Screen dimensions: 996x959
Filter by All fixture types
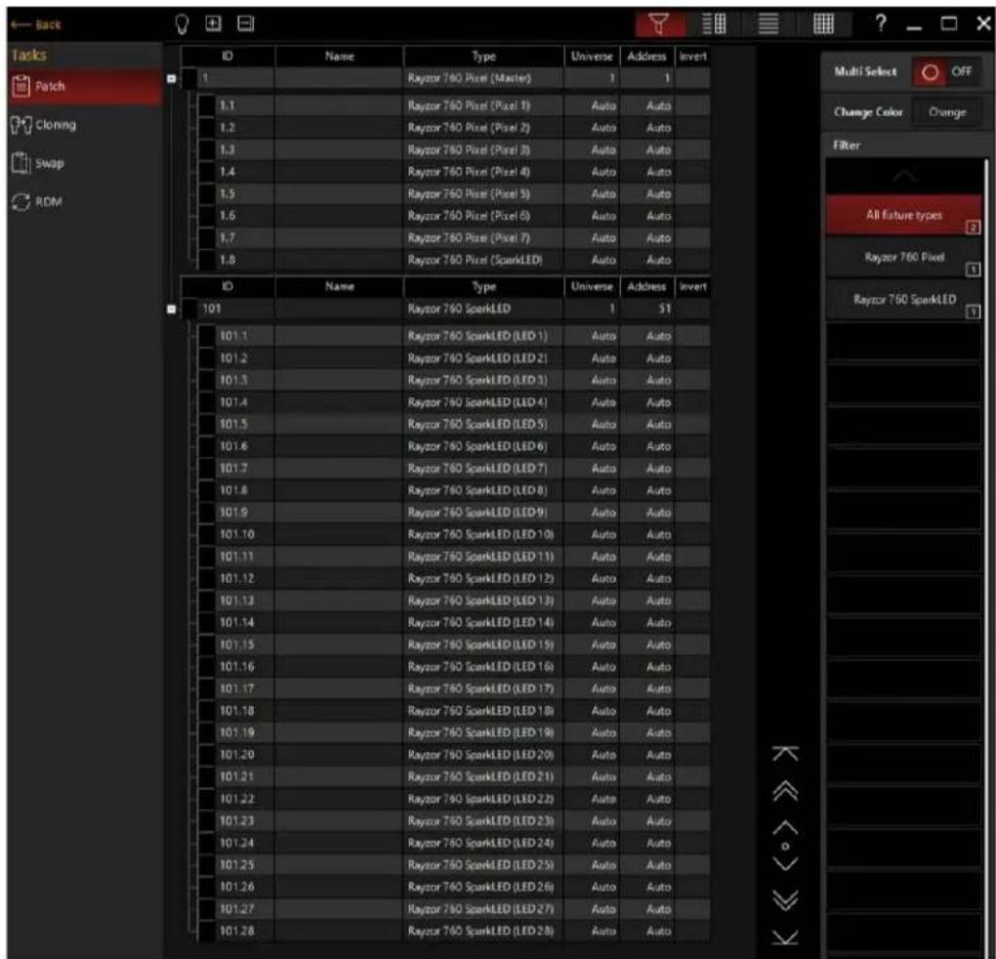point(904,215)
